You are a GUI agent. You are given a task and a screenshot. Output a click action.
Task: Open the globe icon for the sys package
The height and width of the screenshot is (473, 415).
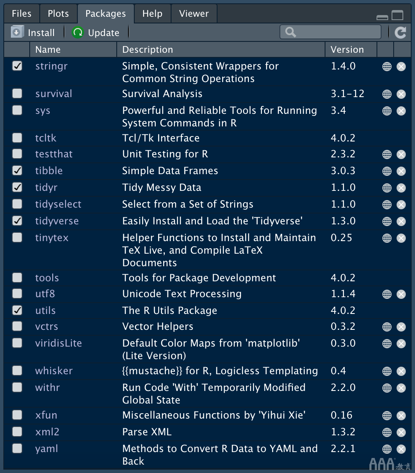(x=387, y=111)
